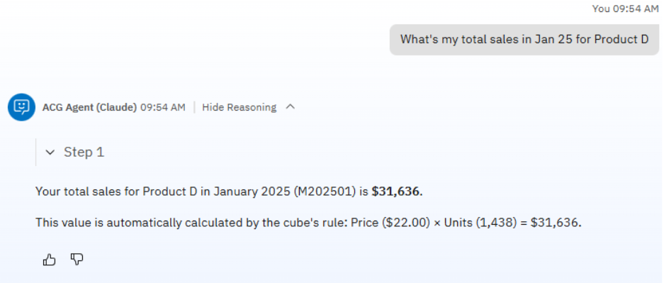Click the vertical divider beside Step 1
The height and width of the screenshot is (283, 664).
tap(36, 152)
